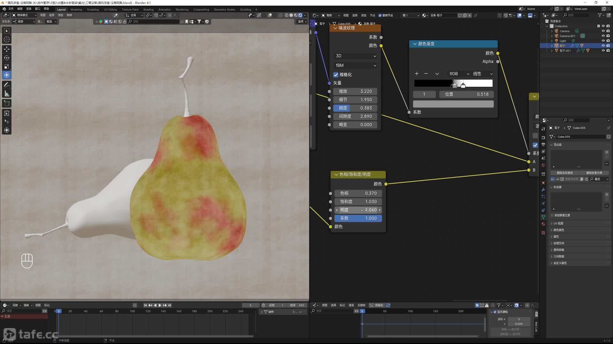Image resolution: width=613 pixels, height=344 pixels.
Task: Select the Rotate tool in viewport toolbar
Action: pos(7,58)
